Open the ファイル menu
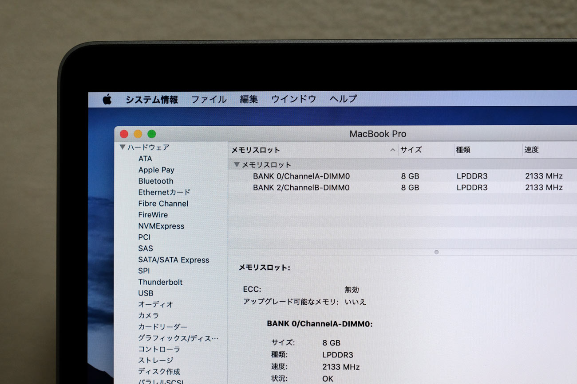Viewport: 577px width, 384px height. click(x=209, y=99)
